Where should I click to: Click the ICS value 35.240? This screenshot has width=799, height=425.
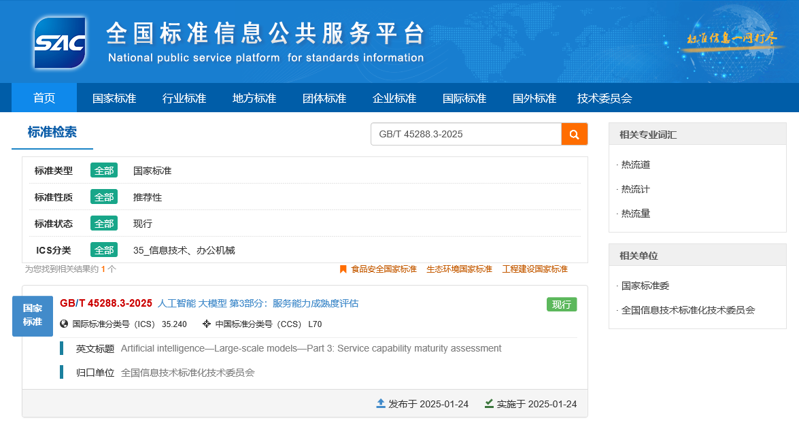[x=174, y=324]
